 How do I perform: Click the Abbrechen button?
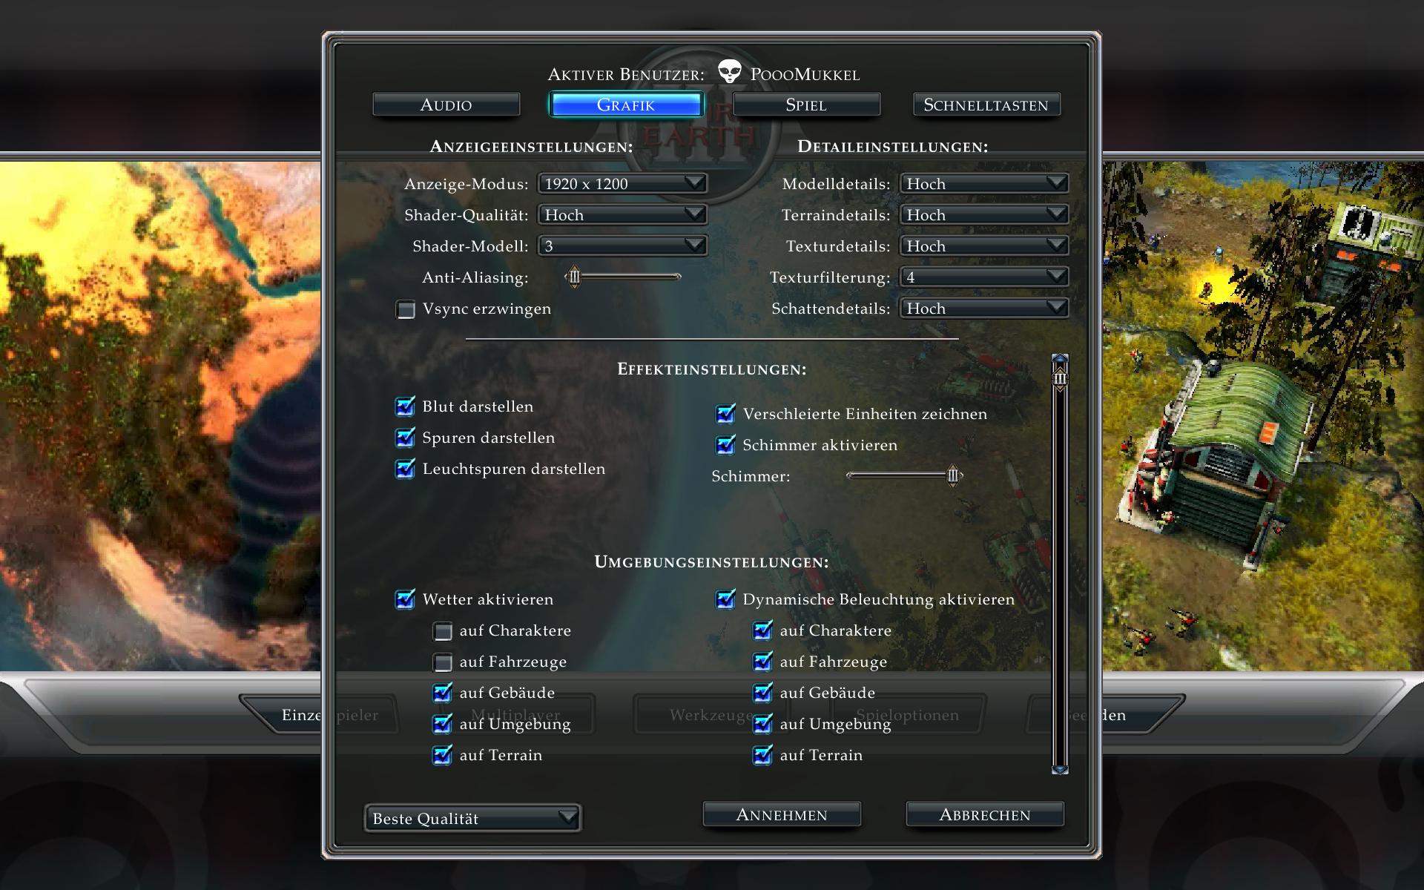click(985, 814)
